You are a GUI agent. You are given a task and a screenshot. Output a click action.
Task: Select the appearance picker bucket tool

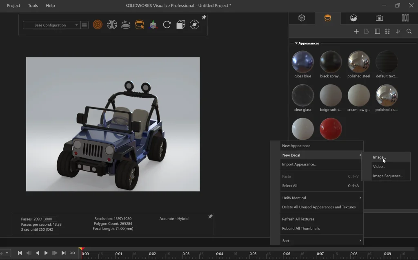tap(140, 25)
